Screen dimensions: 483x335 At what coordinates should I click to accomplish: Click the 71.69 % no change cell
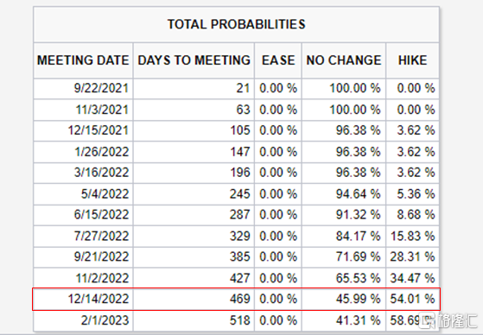click(344, 256)
